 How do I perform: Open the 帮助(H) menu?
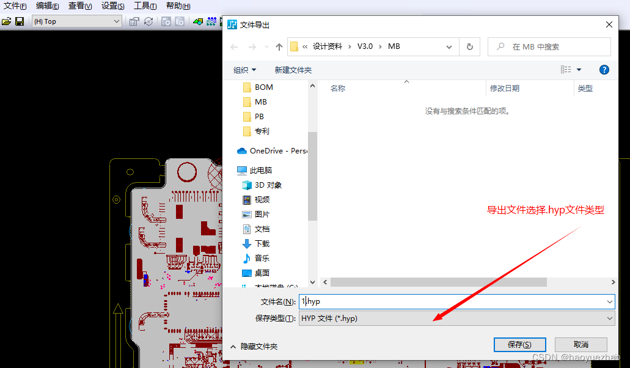pos(178,6)
